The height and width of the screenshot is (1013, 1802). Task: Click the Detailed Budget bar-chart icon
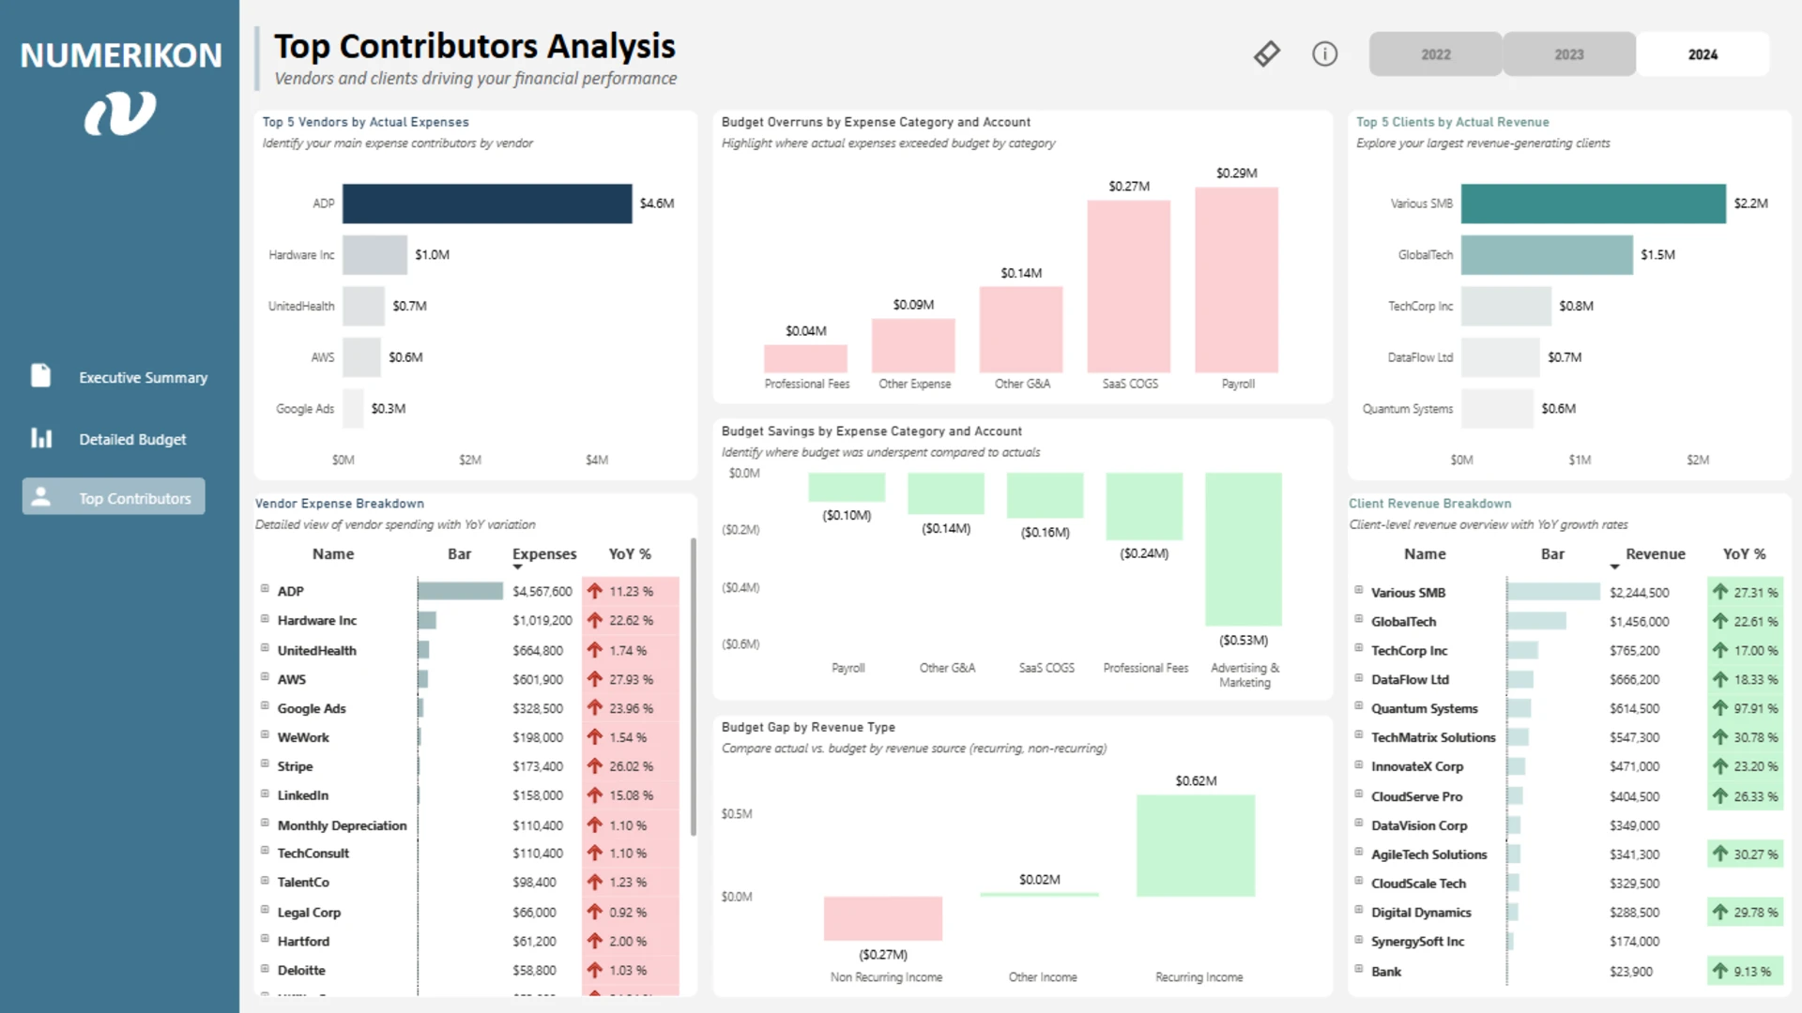[x=41, y=438]
